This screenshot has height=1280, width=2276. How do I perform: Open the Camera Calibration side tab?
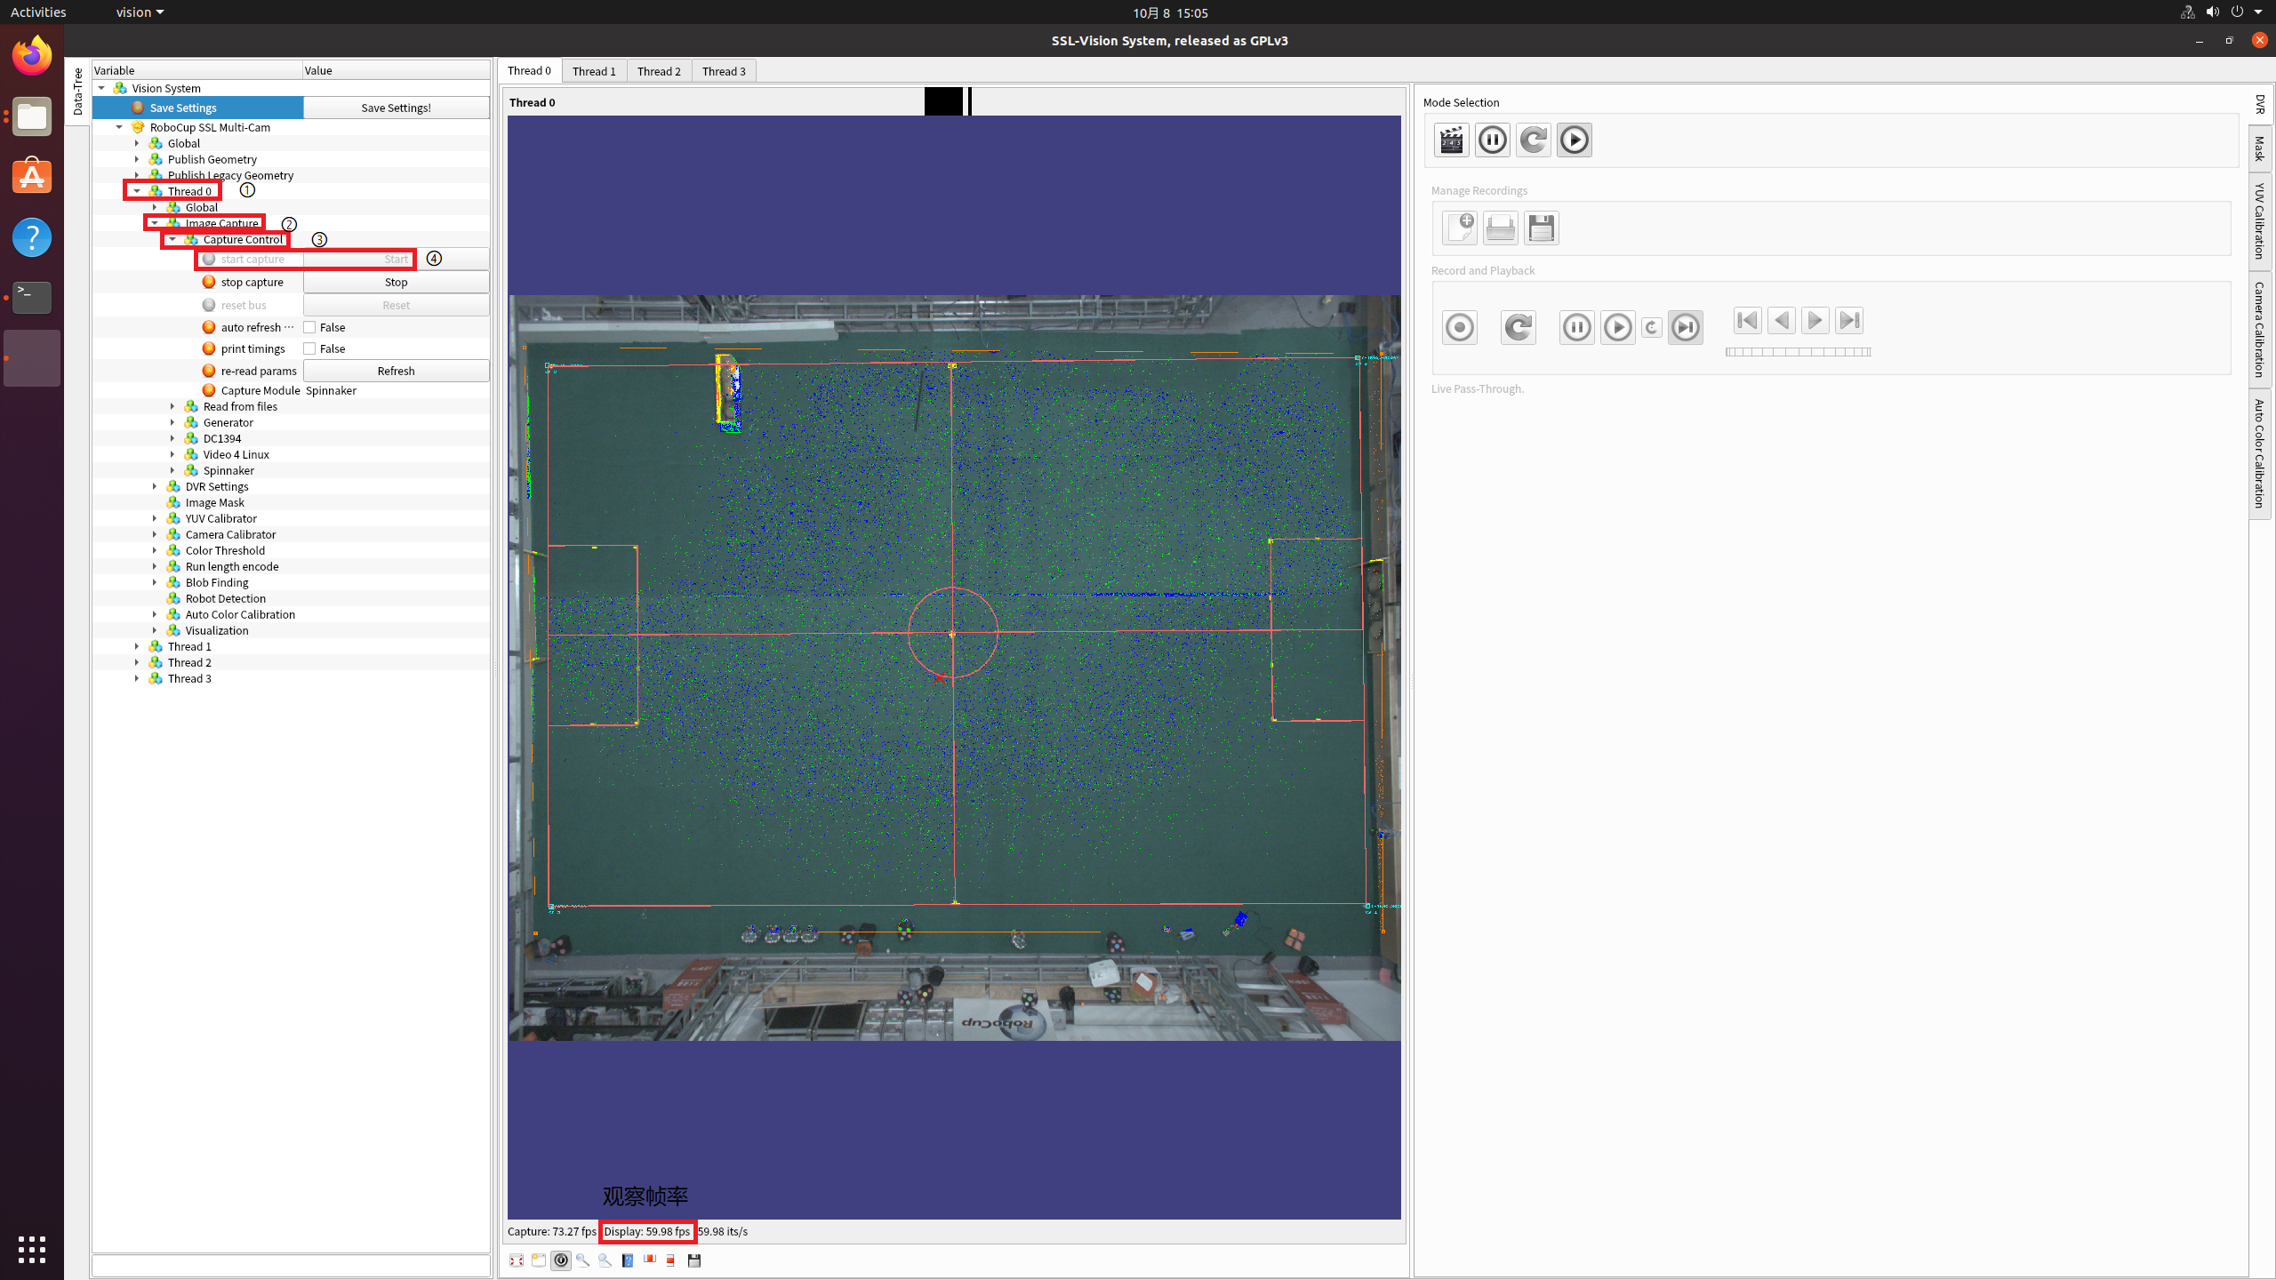tap(2259, 329)
